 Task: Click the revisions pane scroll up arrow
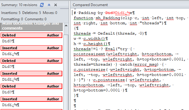[66, 26]
